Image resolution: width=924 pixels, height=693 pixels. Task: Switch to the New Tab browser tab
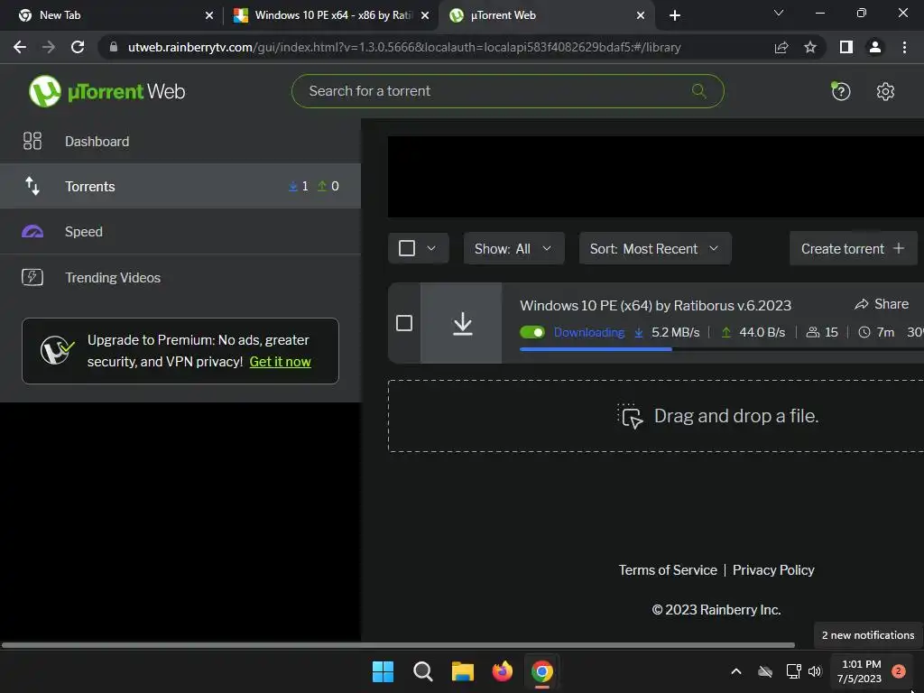112,15
